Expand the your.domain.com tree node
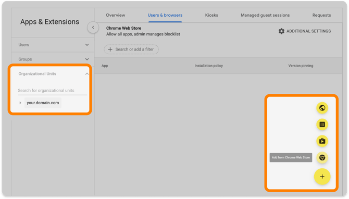 coord(20,103)
